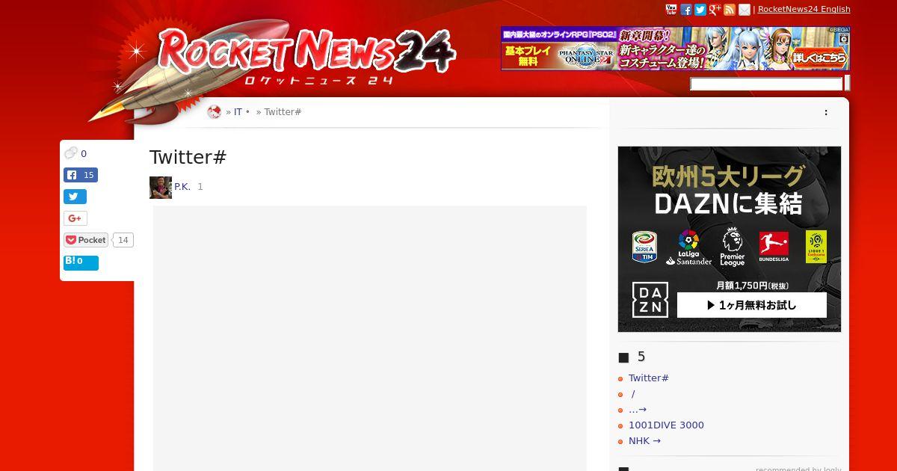Open 1001DIVE 3000 ranking link
Screen dimensions: 897x471
(x=666, y=425)
